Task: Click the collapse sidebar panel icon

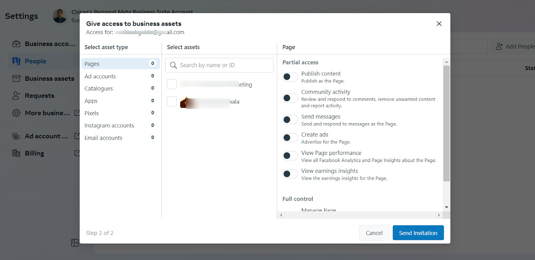Action: point(75,243)
